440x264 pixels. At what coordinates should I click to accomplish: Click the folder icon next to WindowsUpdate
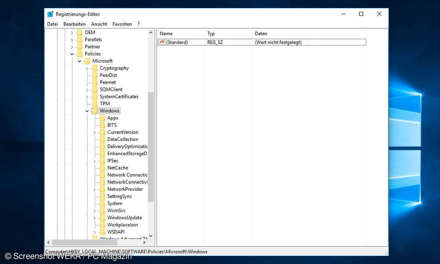click(102, 218)
